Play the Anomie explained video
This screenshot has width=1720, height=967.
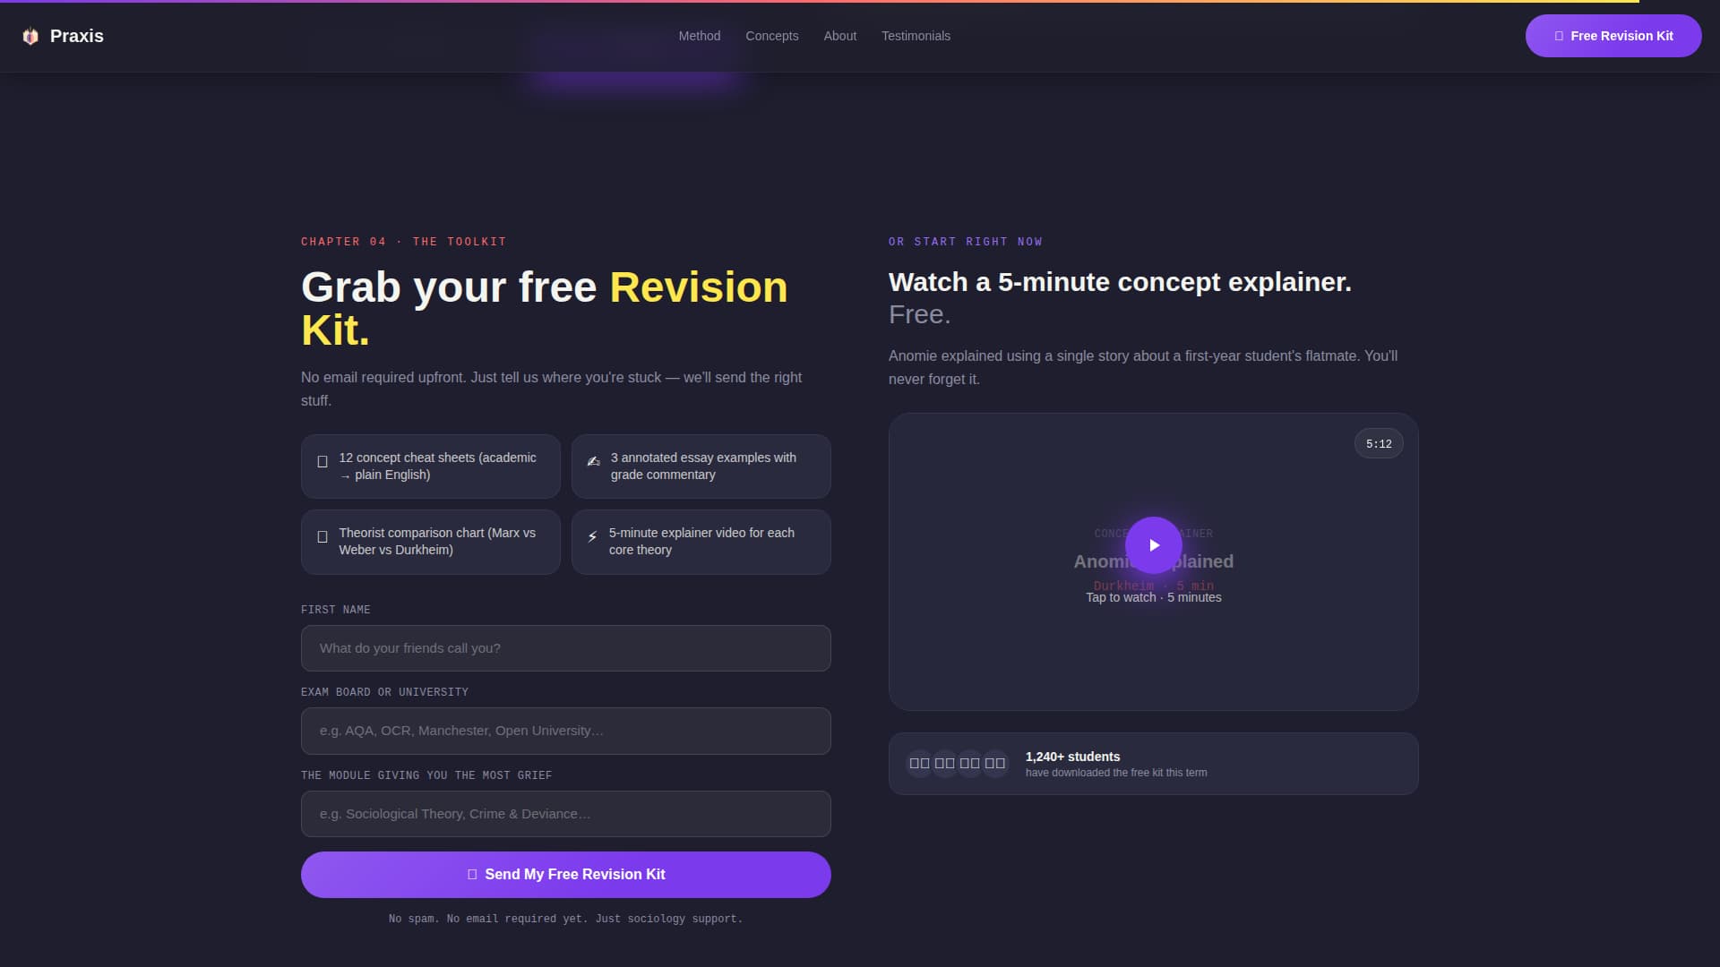tap(1154, 545)
